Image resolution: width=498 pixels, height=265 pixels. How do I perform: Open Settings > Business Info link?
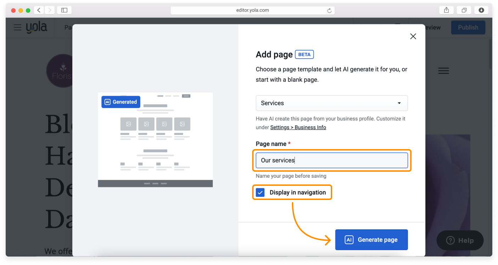[298, 128]
